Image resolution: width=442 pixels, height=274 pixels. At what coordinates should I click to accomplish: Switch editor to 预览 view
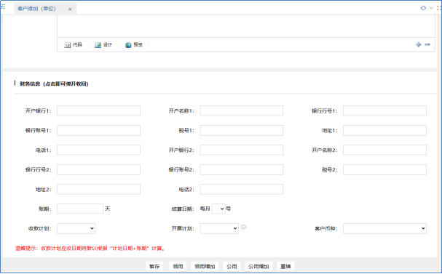tap(134, 45)
